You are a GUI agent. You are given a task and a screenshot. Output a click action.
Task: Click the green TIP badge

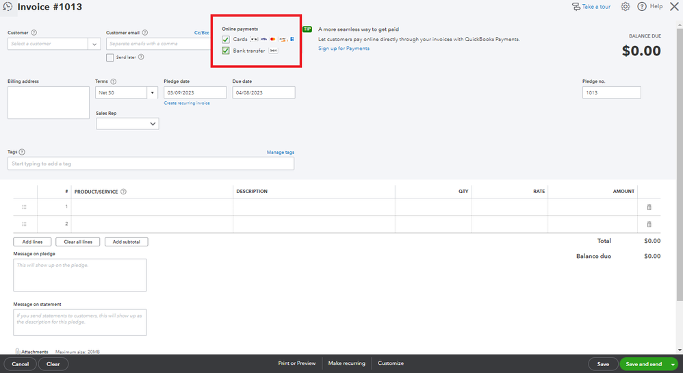click(x=307, y=29)
